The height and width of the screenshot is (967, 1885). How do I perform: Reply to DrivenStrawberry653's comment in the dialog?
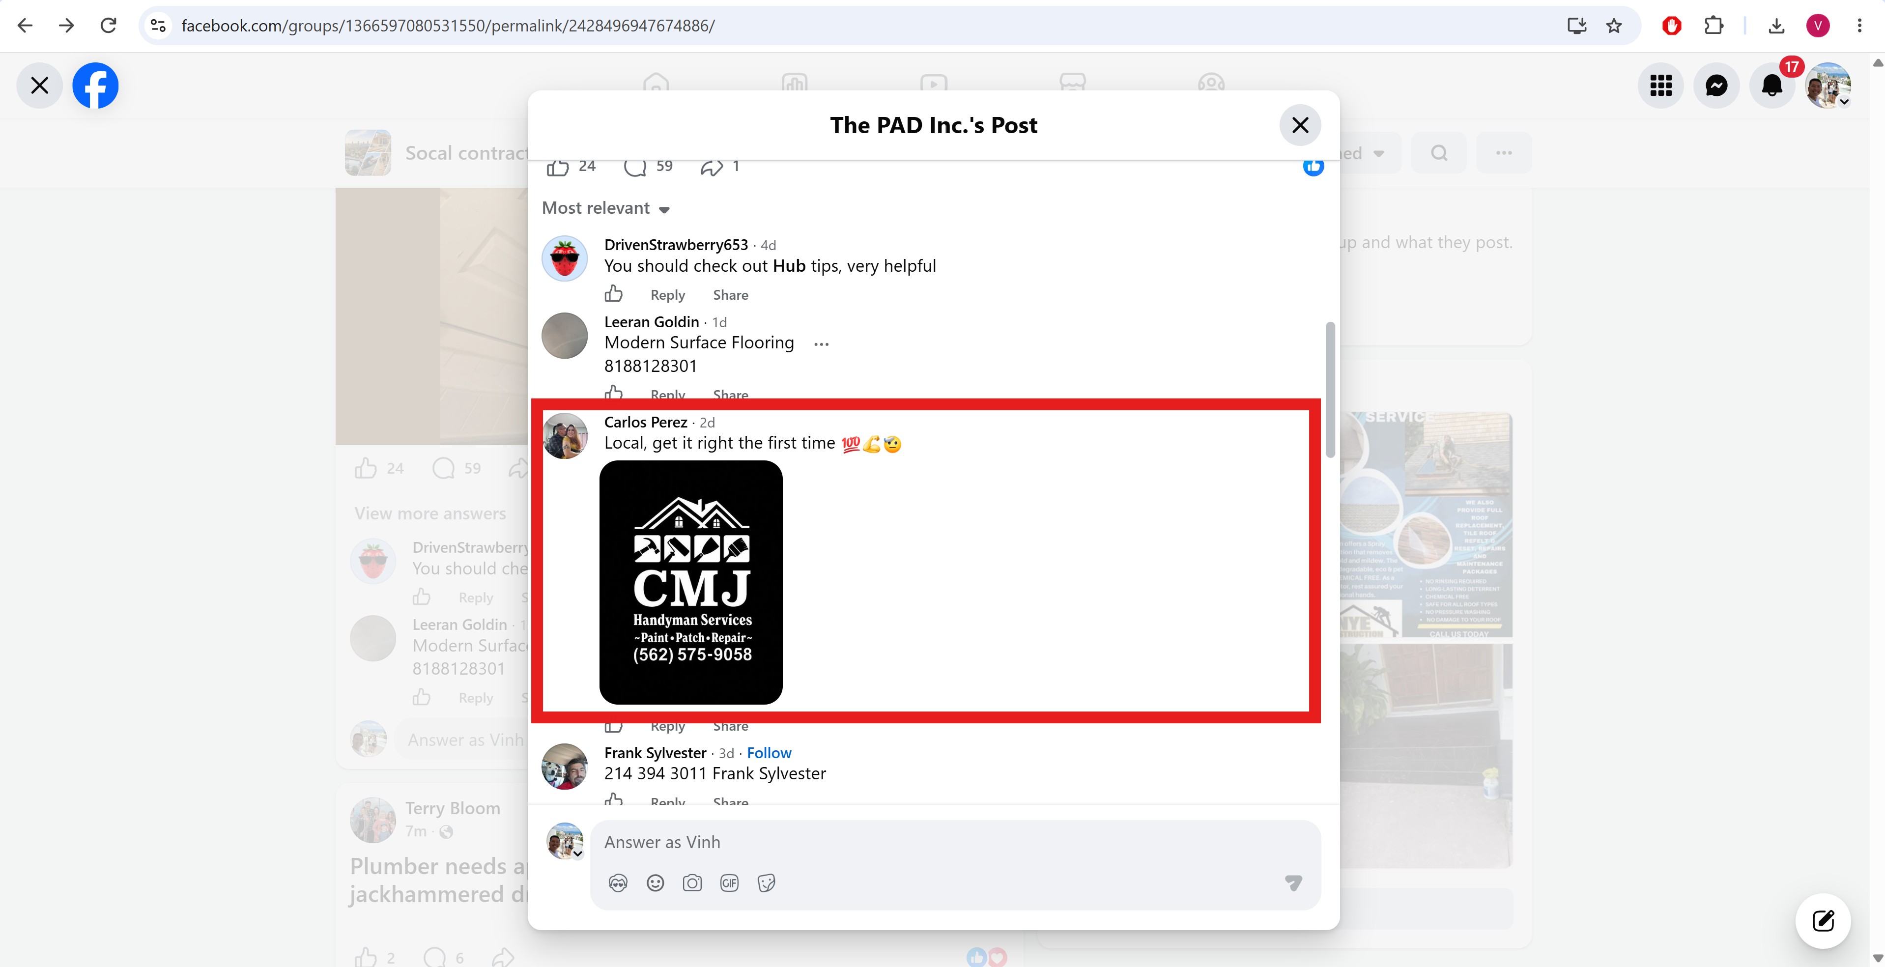[667, 295]
